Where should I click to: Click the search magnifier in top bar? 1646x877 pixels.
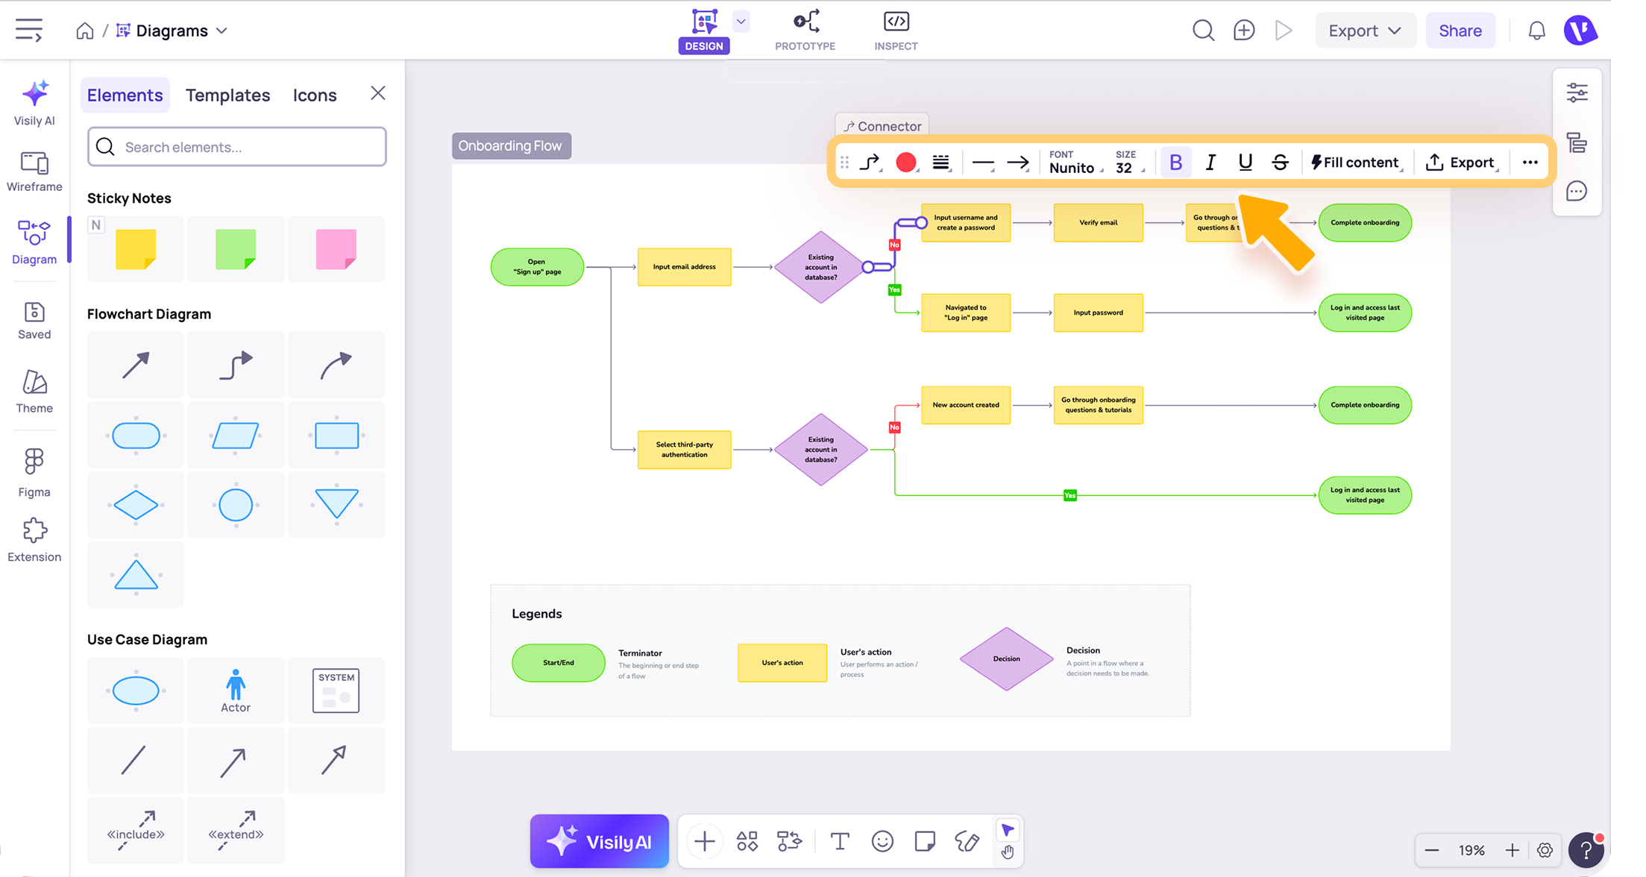point(1203,31)
